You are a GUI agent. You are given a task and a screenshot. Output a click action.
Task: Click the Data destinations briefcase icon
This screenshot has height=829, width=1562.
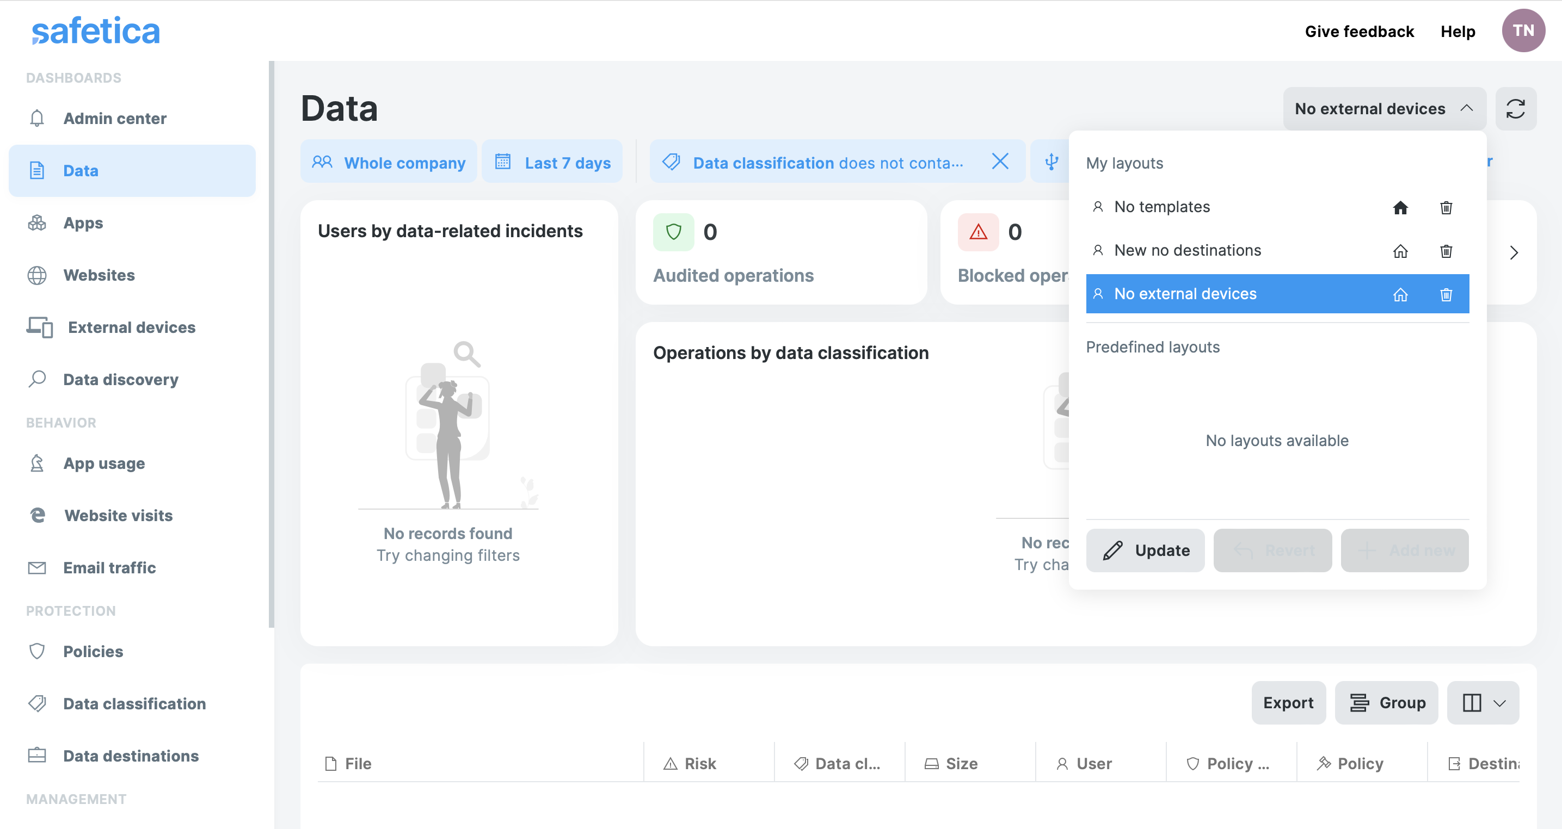[x=37, y=755]
